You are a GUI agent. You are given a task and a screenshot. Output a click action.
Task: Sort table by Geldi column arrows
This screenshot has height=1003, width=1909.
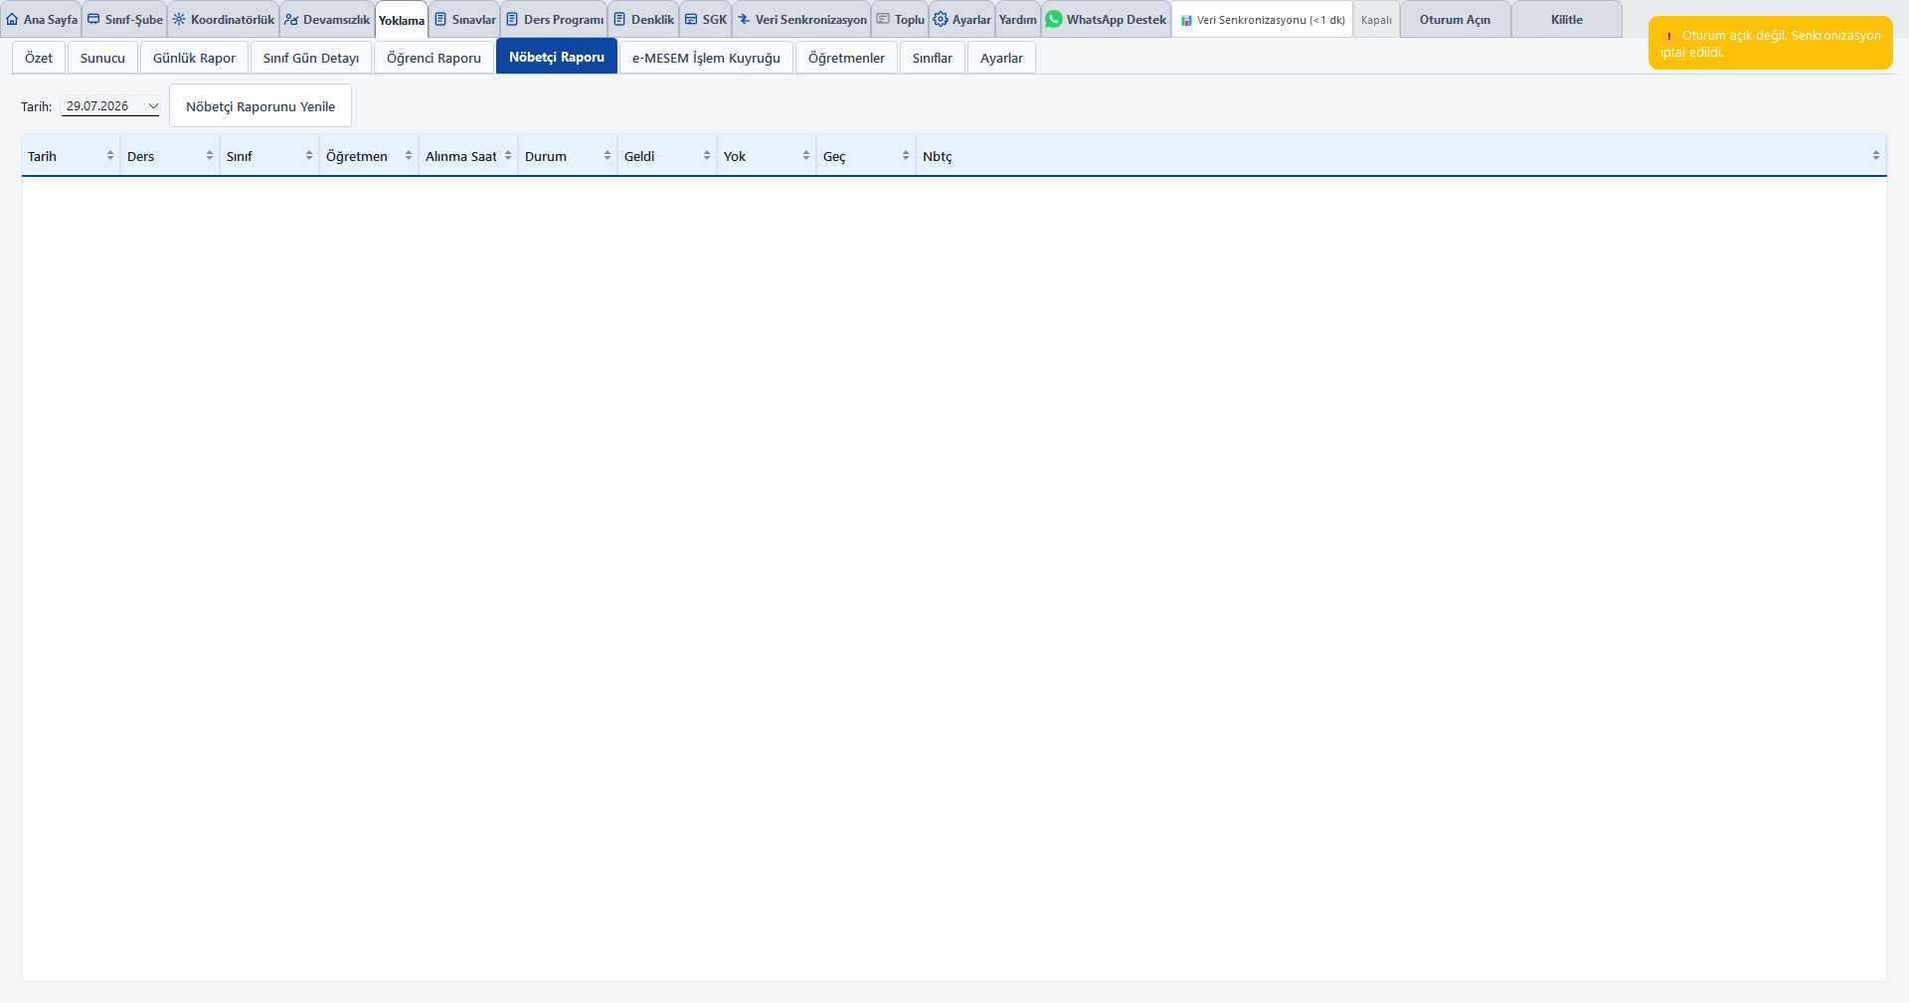tap(707, 156)
